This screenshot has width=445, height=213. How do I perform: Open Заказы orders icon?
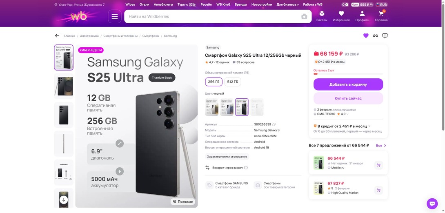point(322,16)
